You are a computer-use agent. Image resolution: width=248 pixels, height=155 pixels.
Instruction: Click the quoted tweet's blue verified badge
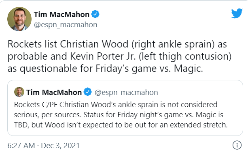coord(88,92)
